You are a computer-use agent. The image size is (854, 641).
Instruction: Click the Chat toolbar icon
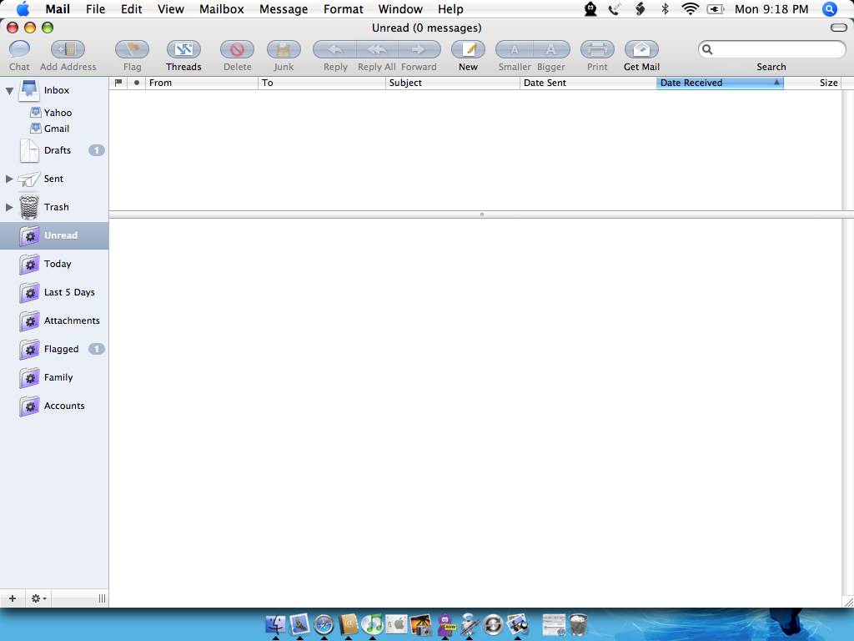point(20,49)
